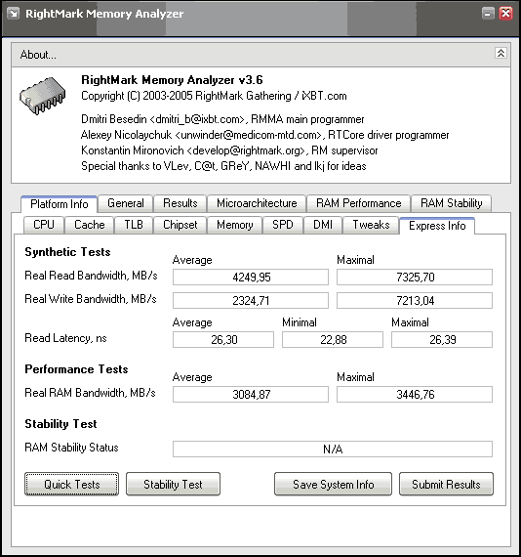The image size is (521, 557).
Task: Switch to the Cache sub-tab
Action: (x=90, y=225)
